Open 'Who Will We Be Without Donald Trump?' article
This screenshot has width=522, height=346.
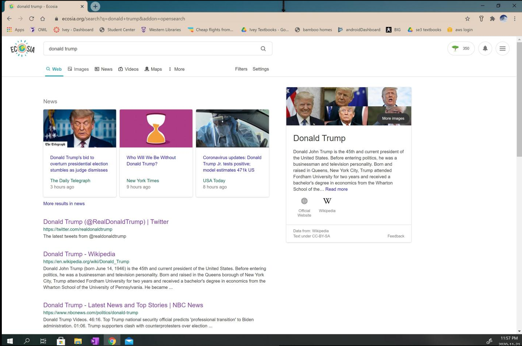(151, 161)
